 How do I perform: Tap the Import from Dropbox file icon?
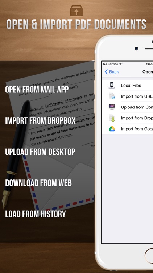click(x=112, y=118)
